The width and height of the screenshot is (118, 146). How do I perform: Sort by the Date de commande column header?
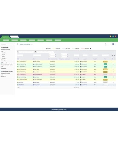point(52,59)
